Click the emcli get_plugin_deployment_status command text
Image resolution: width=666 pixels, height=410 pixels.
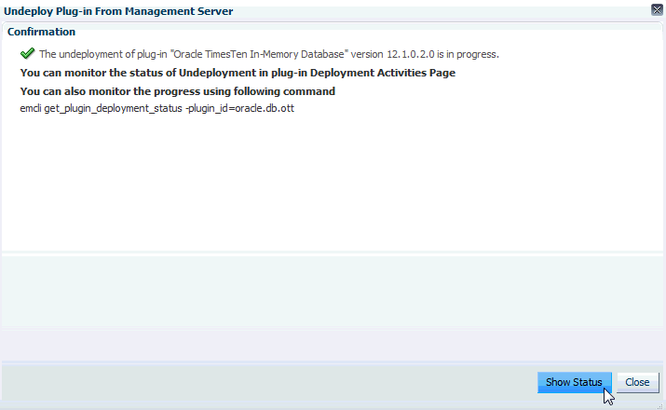(156, 108)
